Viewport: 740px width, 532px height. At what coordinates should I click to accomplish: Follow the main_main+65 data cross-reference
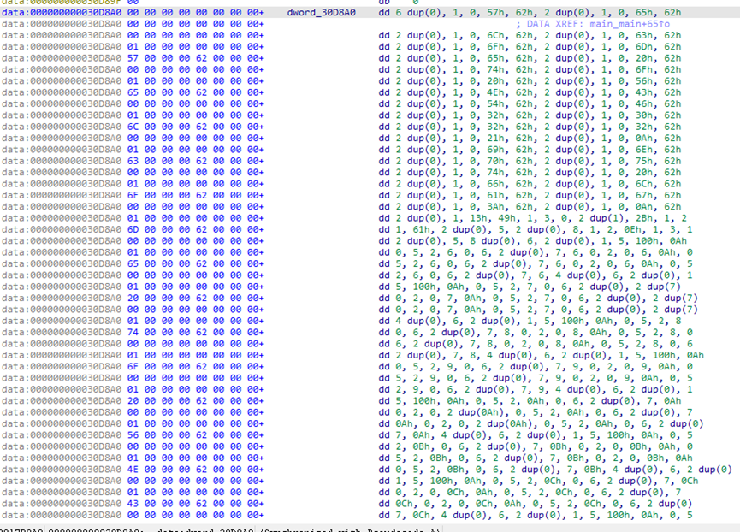630,24
